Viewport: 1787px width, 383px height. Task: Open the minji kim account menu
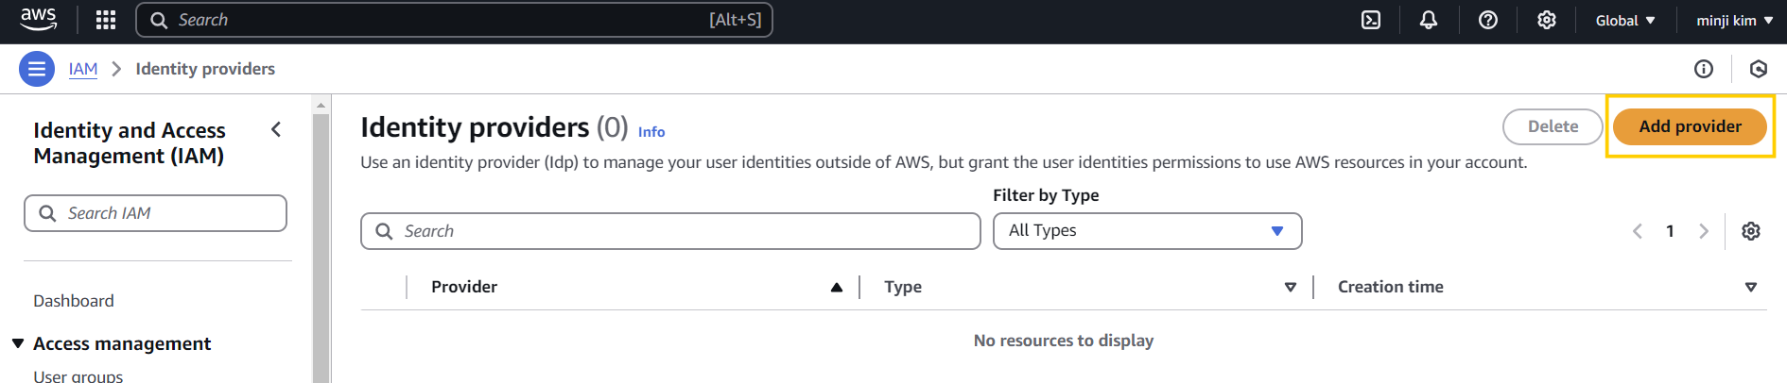(1734, 20)
